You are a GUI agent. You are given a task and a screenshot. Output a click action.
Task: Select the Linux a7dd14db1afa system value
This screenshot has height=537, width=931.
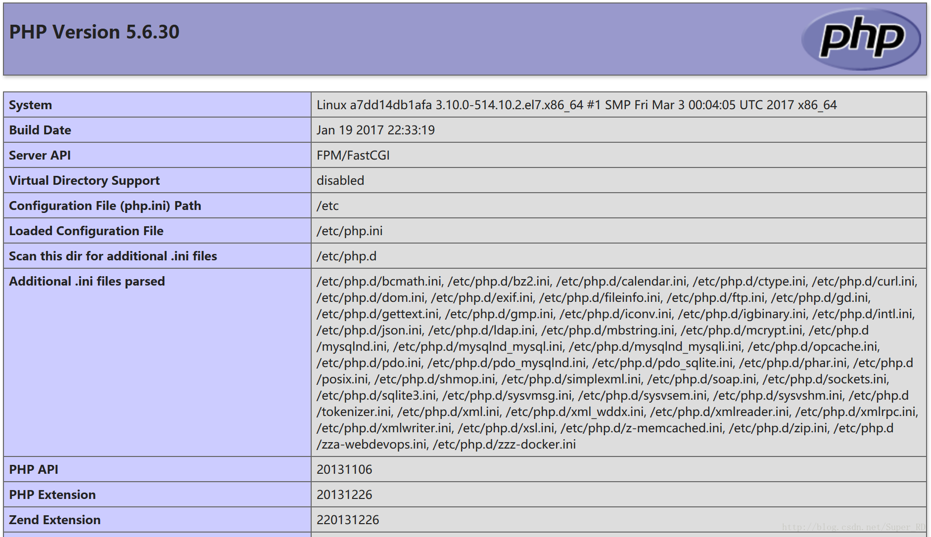point(577,105)
